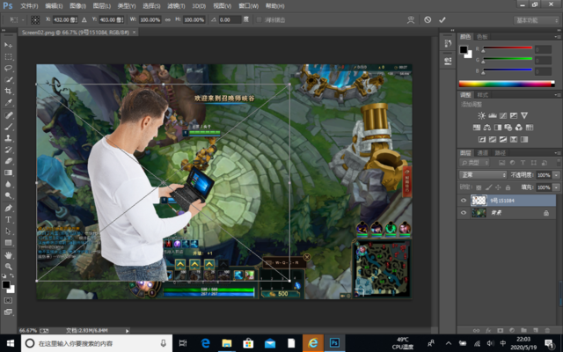
Task: Select the Blur tool
Action: [8, 184]
